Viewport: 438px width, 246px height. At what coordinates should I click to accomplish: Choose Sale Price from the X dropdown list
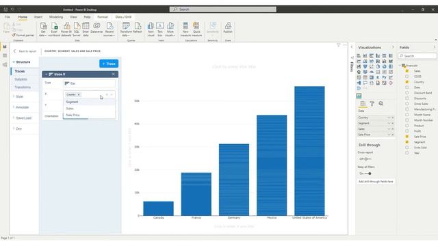[89, 115]
